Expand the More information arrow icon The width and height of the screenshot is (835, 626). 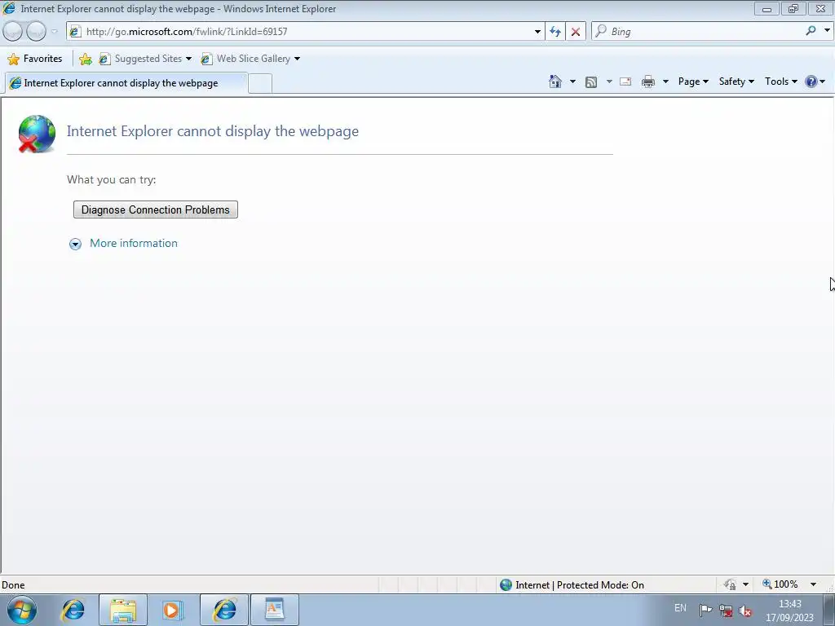(76, 244)
